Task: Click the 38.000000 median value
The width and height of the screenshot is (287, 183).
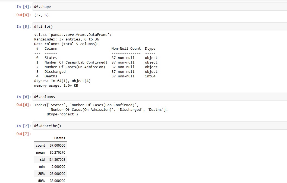Action: (58, 181)
